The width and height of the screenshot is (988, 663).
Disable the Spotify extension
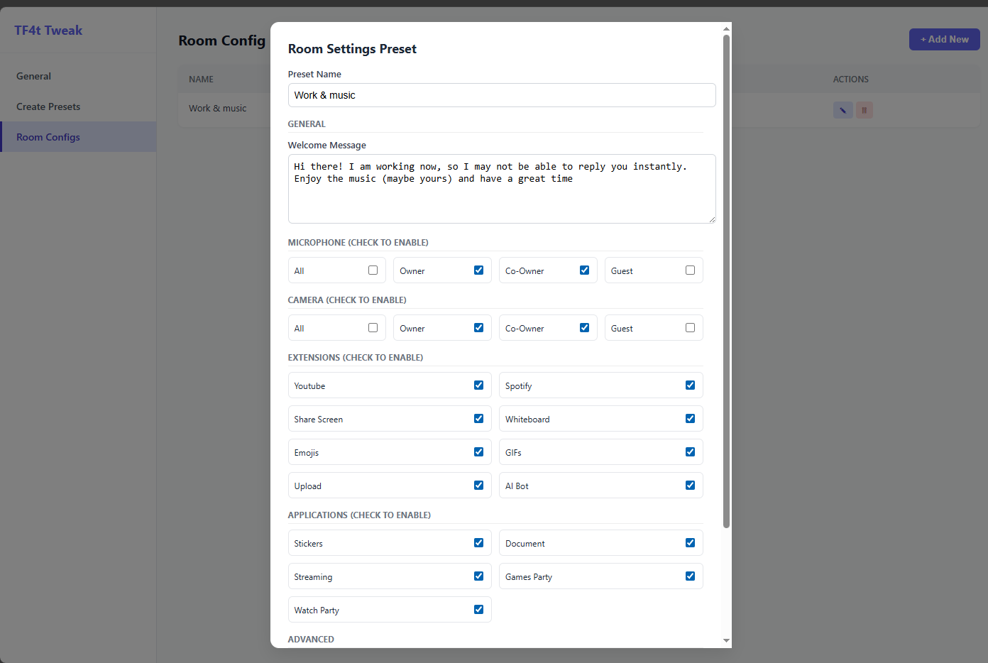(x=690, y=385)
